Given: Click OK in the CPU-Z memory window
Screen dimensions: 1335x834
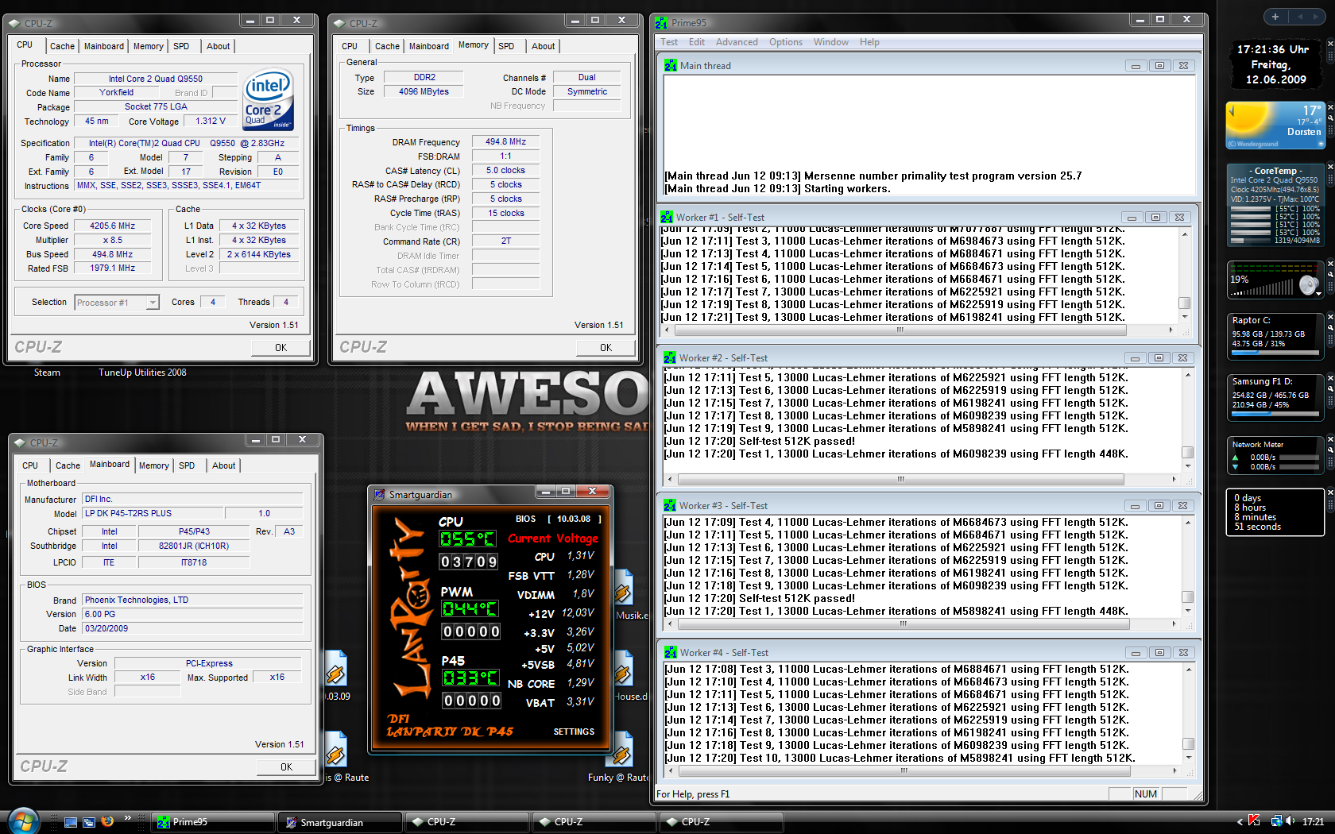Looking at the screenshot, I should (606, 347).
